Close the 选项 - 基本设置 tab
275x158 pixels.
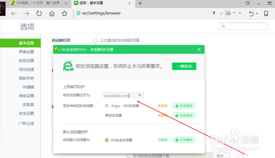(x=129, y=3)
